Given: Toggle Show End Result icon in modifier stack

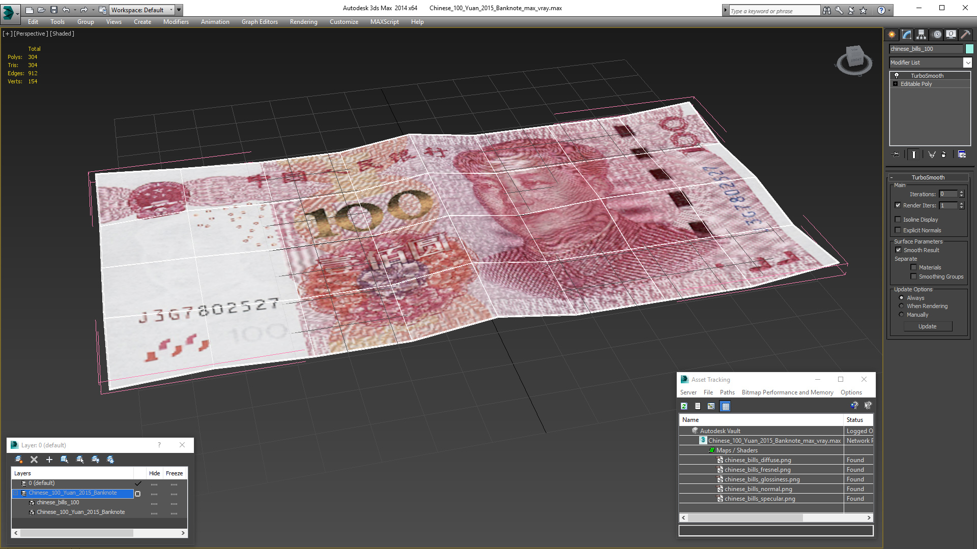Looking at the screenshot, I should coord(913,155).
